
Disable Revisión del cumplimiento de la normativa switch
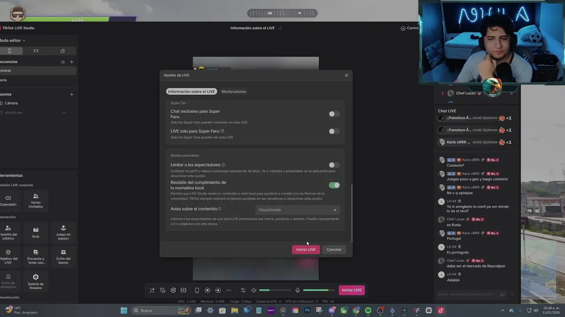[x=334, y=185]
